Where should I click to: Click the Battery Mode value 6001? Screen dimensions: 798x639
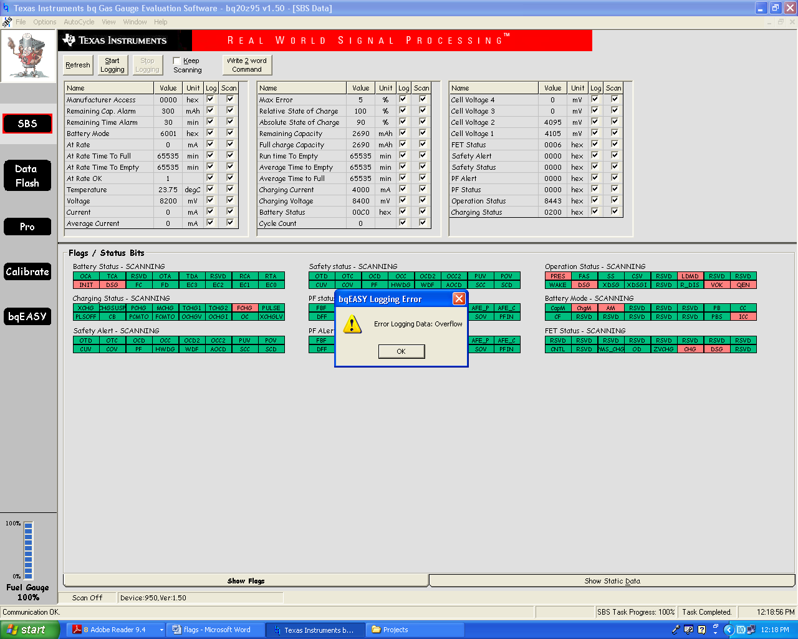tap(168, 134)
